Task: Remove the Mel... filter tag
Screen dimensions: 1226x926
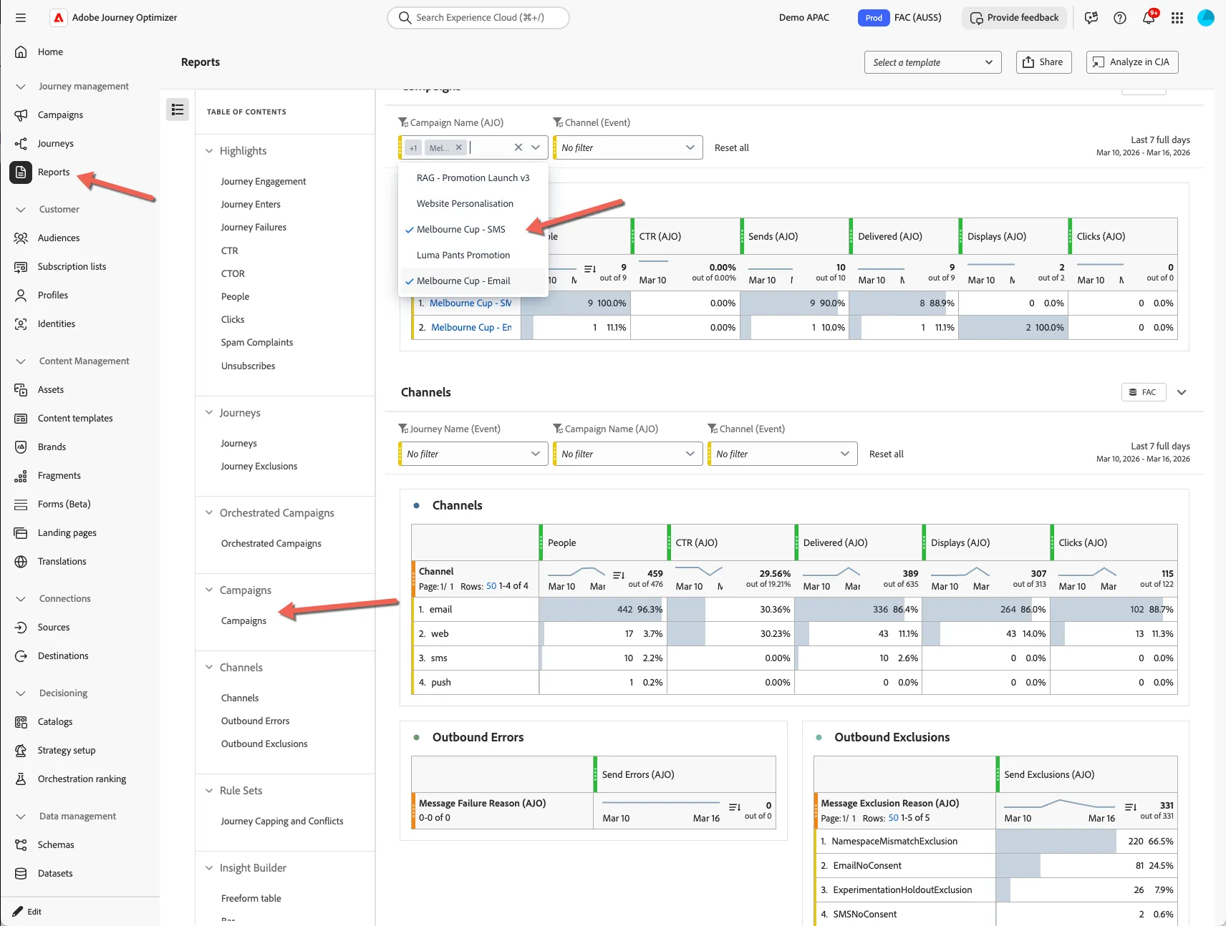Action: coord(459,147)
